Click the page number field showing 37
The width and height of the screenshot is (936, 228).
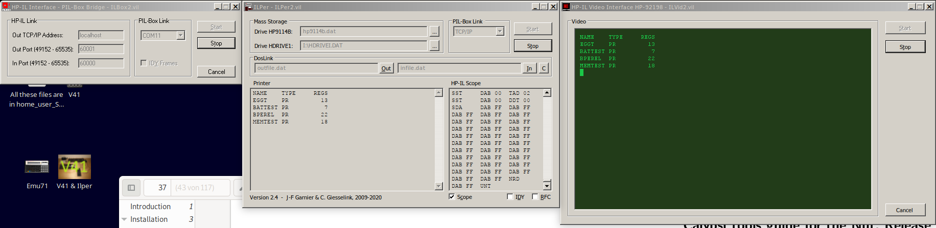click(x=157, y=188)
